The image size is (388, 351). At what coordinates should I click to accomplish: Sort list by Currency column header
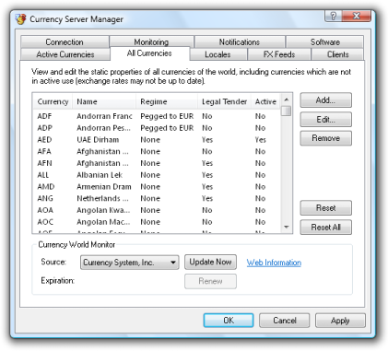(53, 101)
